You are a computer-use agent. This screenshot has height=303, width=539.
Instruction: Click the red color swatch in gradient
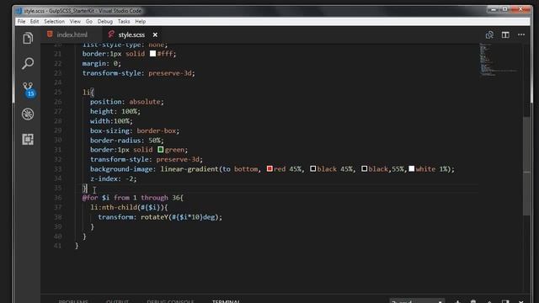[269, 168]
